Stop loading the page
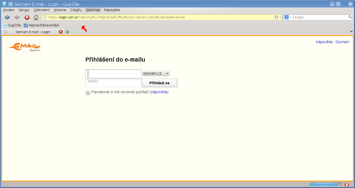This screenshot has height=188, width=355. [x=27, y=17]
